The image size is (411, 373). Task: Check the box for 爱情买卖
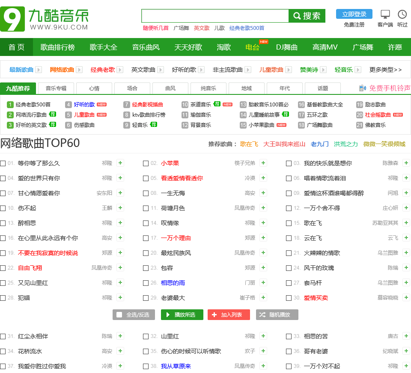coord(289,298)
